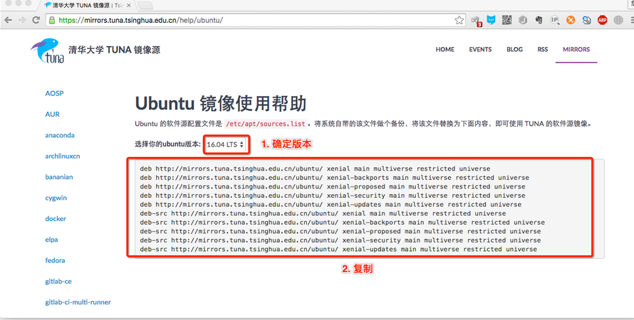Open the Evernote elephant extension

pyautogui.click(x=539, y=20)
